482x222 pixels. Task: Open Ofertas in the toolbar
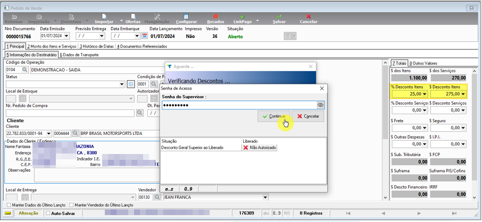pos(133,19)
